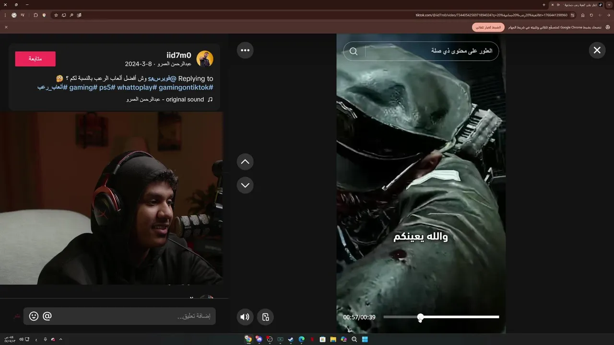Close the TikTok browser tab
Screen dimensions: 614x345
tap(553, 5)
